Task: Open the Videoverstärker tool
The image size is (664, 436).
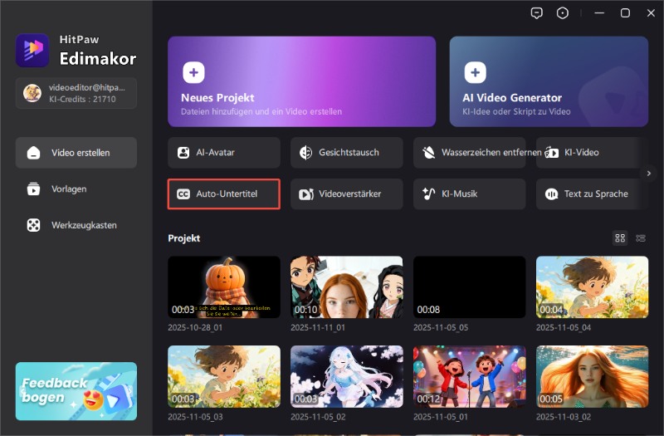Action: coord(347,194)
